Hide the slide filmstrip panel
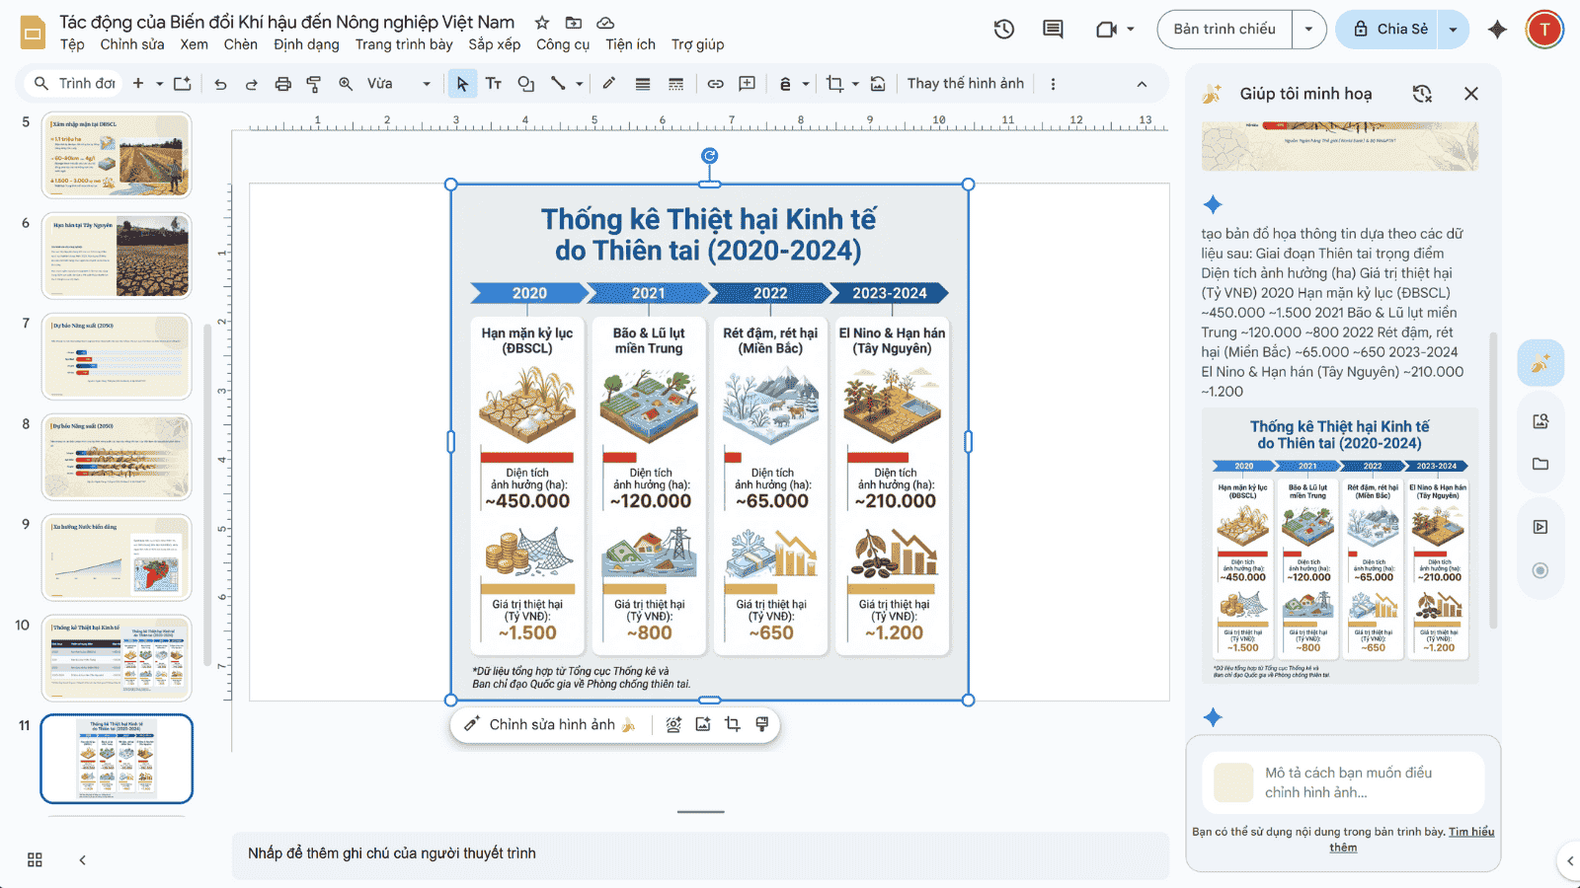This screenshot has width=1580, height=888. (83, 859)
